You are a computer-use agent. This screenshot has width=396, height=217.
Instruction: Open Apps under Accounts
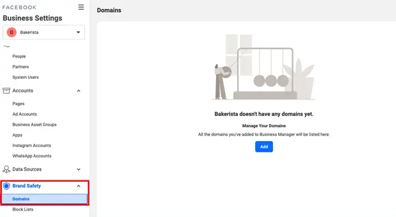click(17, 135)
